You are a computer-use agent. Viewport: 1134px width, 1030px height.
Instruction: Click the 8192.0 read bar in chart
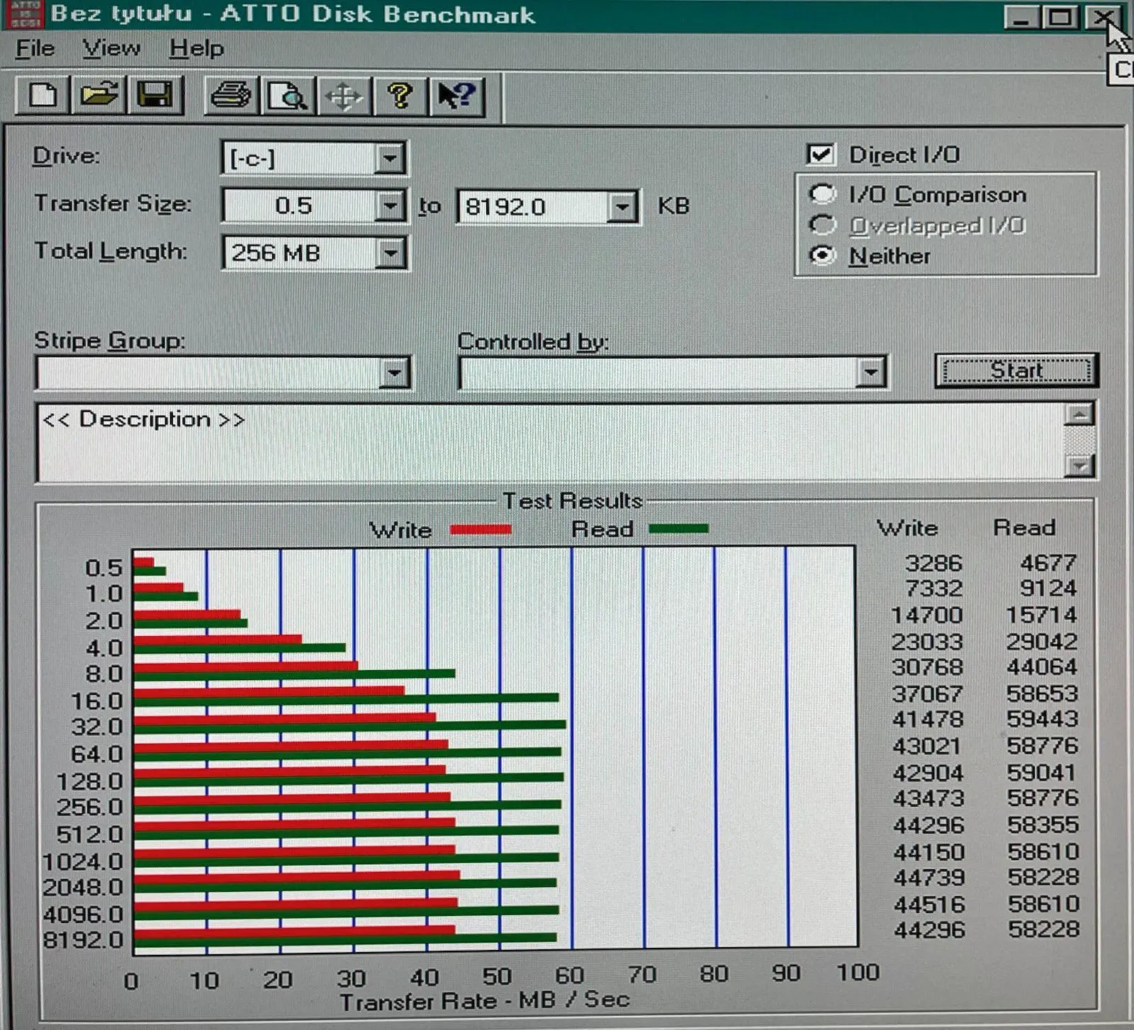point(345,938)
